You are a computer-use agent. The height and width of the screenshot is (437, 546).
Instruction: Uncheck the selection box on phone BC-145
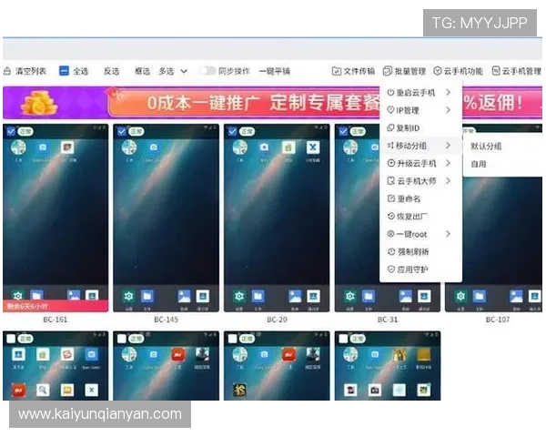click(x=122, y=131)
